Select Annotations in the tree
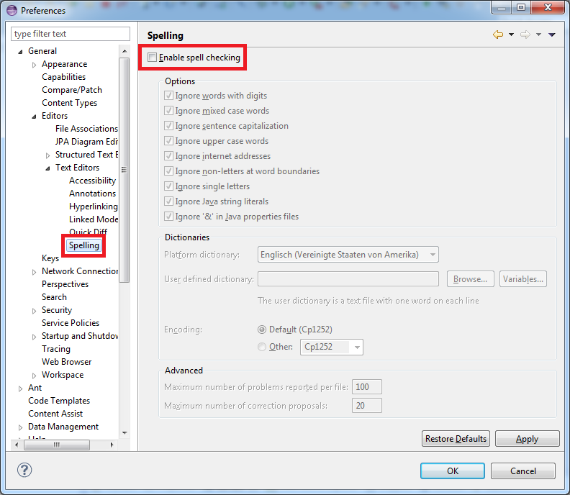Image resolution: width=570 pixels, height=495 pixels. (x=92, y=194)
